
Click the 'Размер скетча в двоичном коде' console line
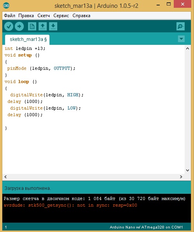click(95, 198)
